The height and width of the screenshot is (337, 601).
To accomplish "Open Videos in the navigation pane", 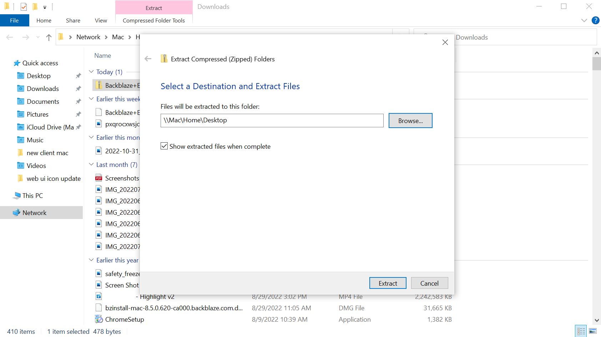I will tap(36, 166).
